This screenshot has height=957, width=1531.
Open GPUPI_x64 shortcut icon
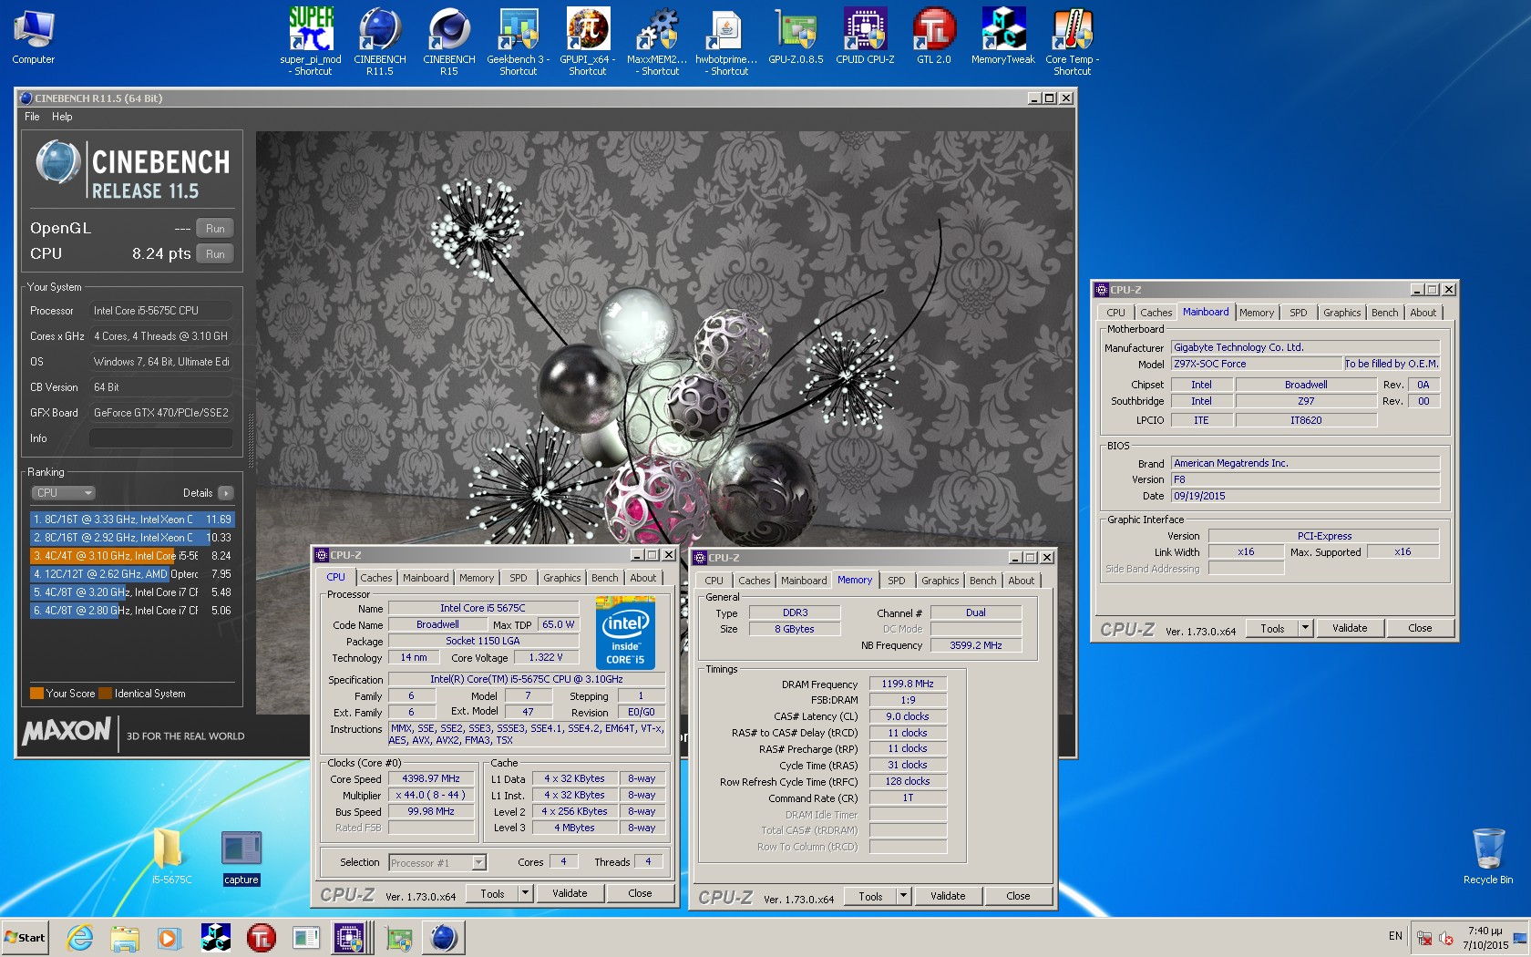[588, 40]
